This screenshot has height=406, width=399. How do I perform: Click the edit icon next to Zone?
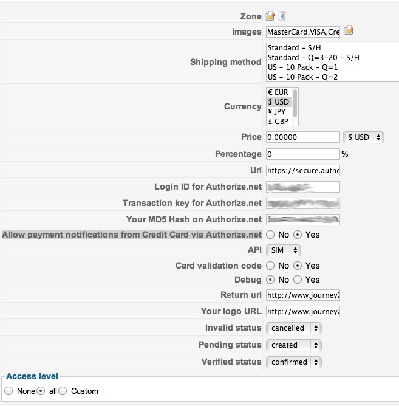click(270, 16)
